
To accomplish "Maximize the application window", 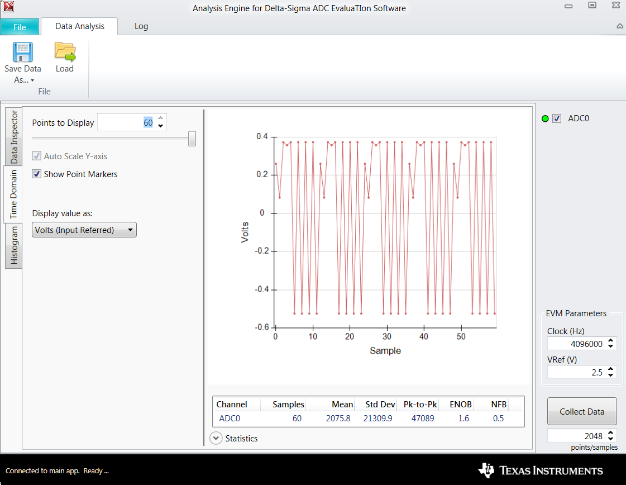I will pos(592,5).
